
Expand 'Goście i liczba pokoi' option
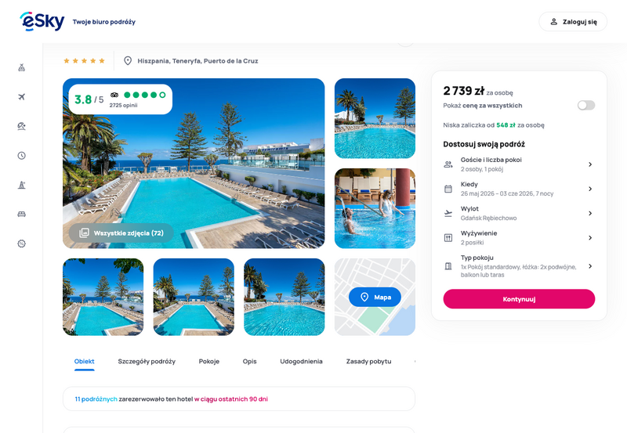519,164
